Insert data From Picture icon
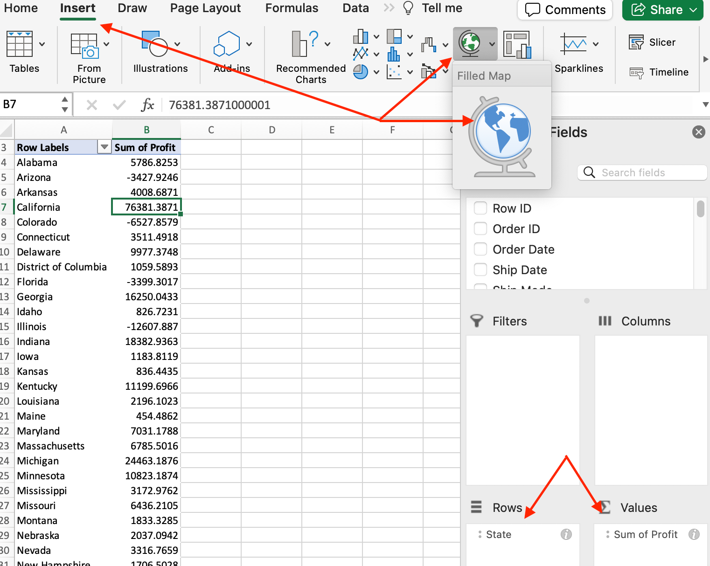 [84, 46]
